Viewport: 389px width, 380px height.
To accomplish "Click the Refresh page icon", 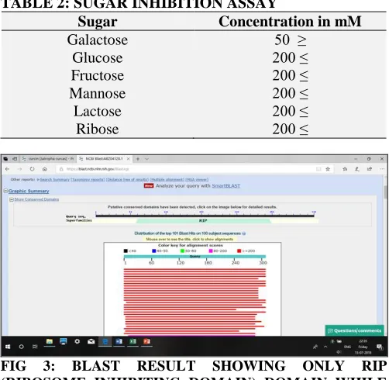I will [x=32, y=169].
